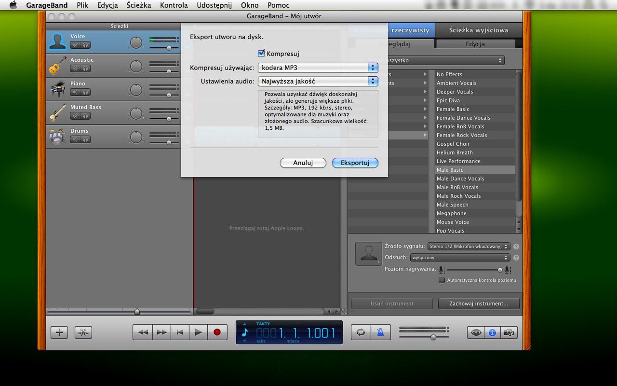Open the instrument category filter dropdown

pos(435,60)
